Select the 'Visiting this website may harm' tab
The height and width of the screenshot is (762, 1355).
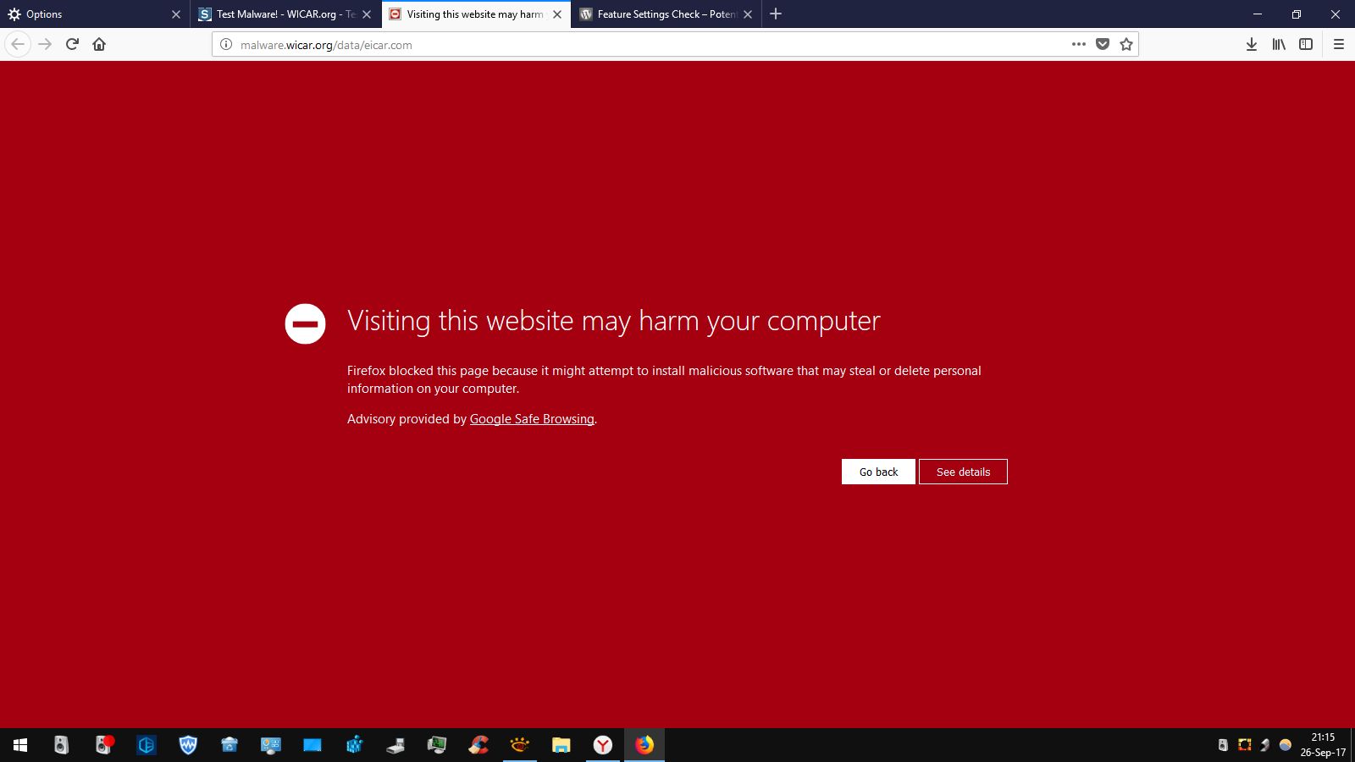click(476, 14)
